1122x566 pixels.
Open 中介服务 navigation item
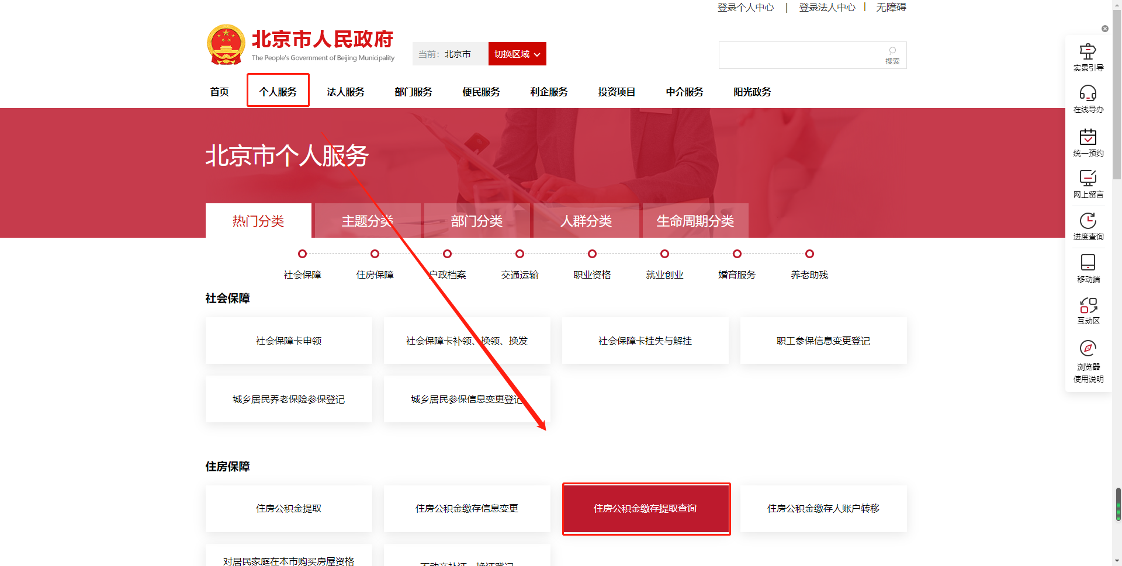pyautogui.click(x=684, y=92)
